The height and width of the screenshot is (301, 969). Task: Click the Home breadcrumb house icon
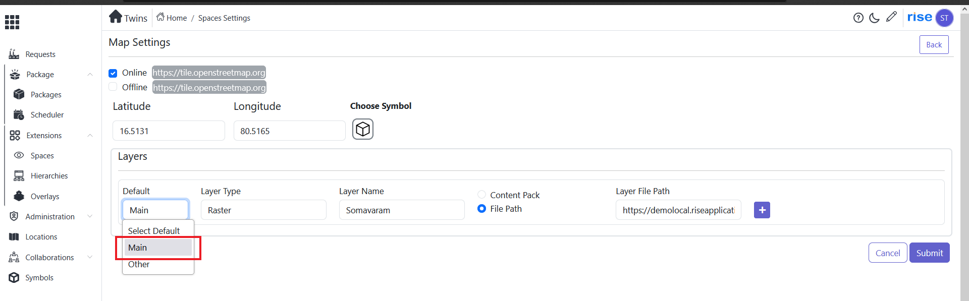[160, 17]
